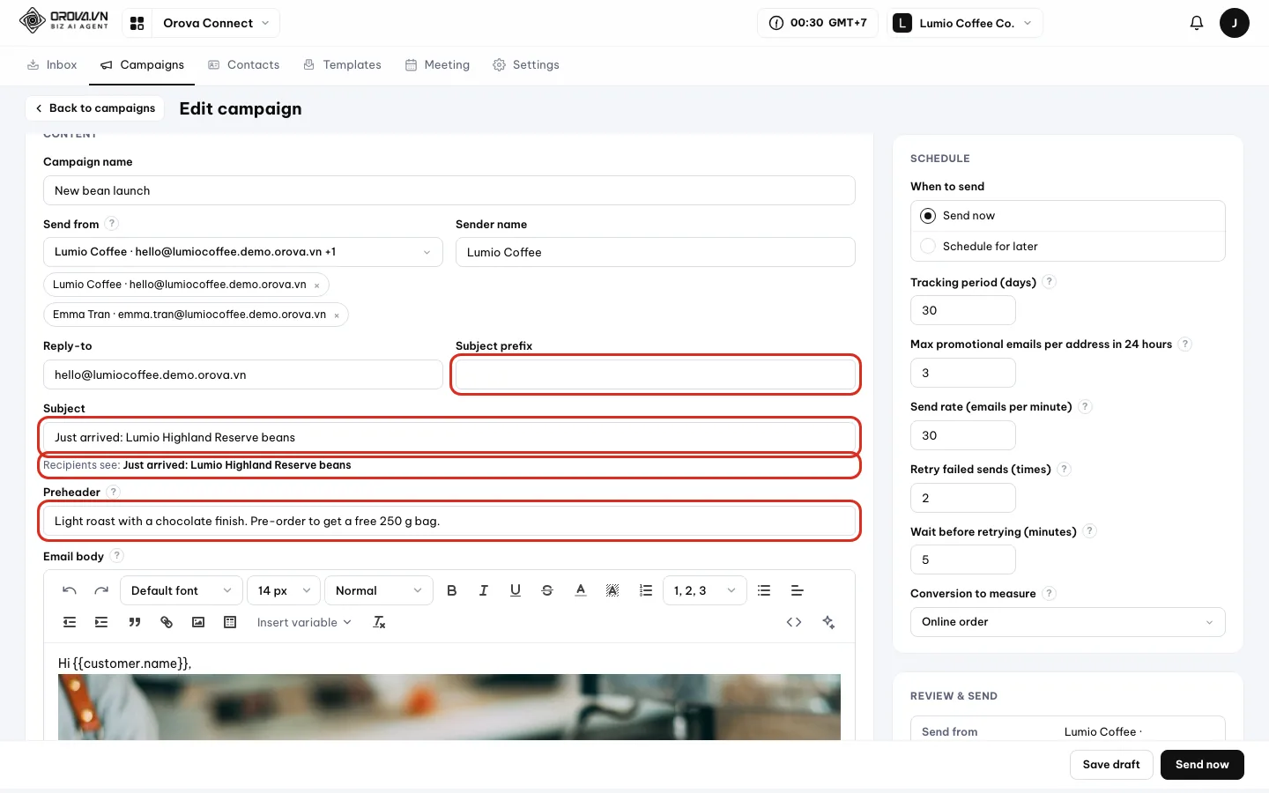
Task: Insert a blockquote
Action: [x=135, y=622]
